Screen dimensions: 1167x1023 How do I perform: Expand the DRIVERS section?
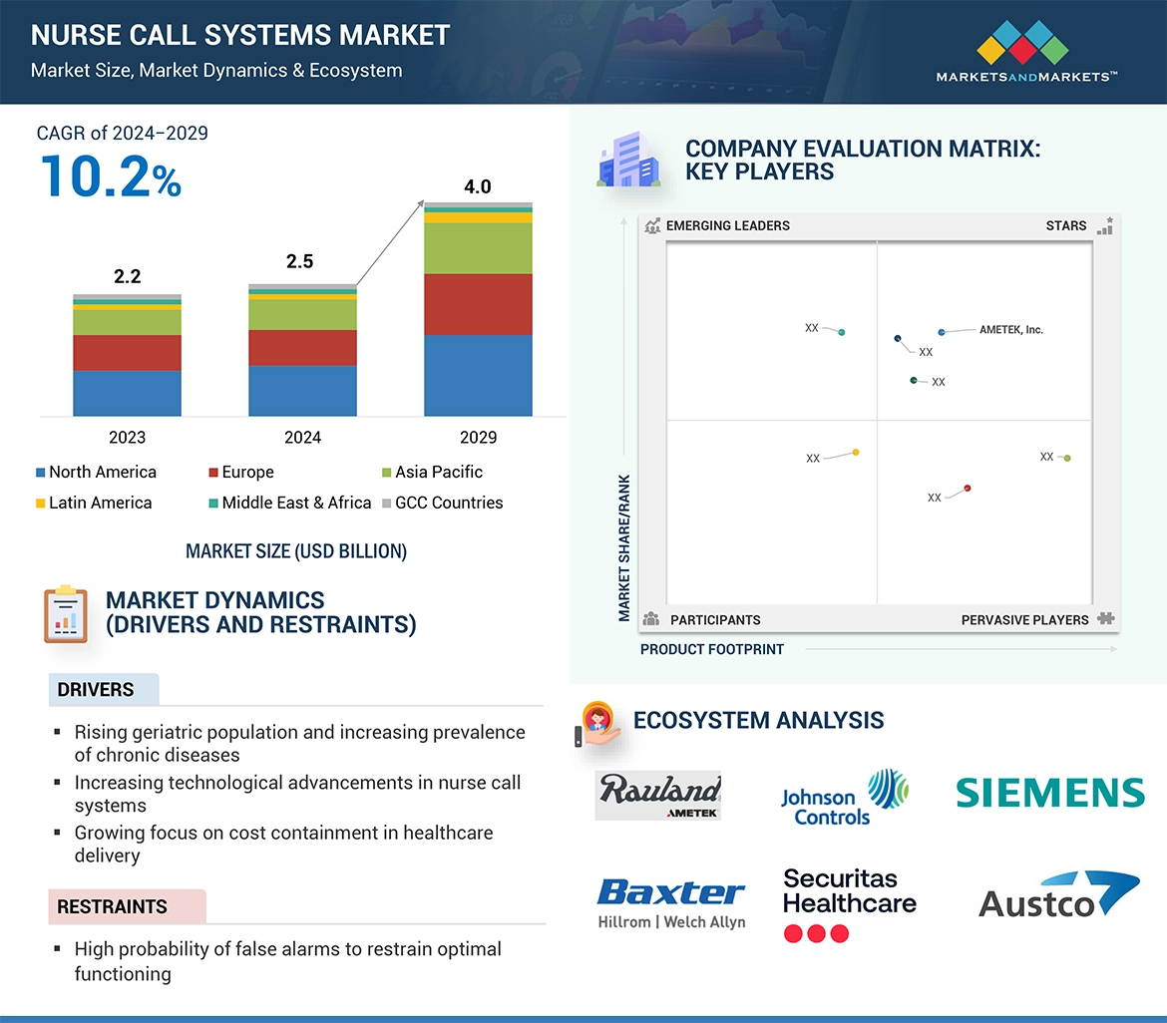103,689
